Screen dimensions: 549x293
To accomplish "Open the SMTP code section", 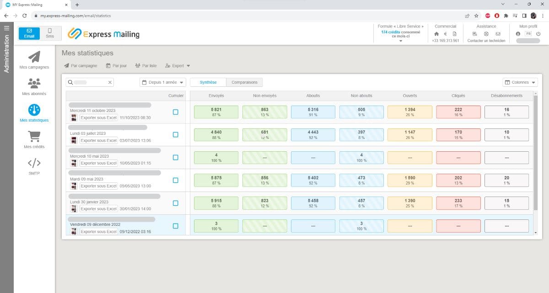I will [x=34, y=166].
